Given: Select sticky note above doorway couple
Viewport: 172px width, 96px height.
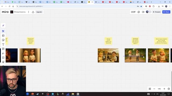Looking at the screenshot, I should click(x=31, y=41).
